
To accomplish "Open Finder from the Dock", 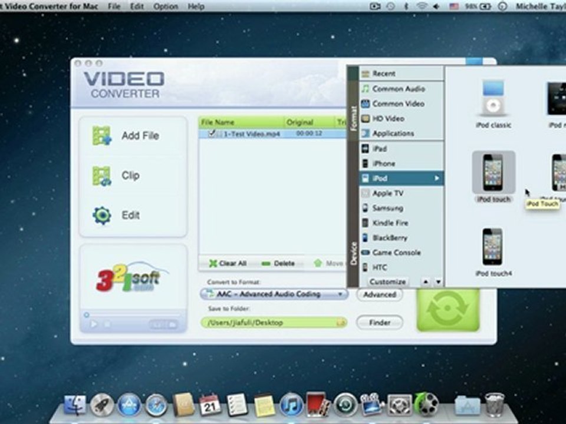I will (75, 405).
